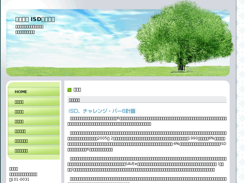Click the site title containing ISD in the banner
The height and width of the screenshot is (183, 245).
click(x=35, y=19)
